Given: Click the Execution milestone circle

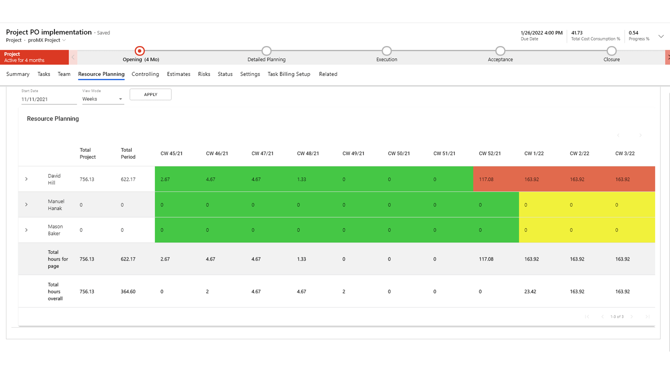Looking at the screenshot, I should coord(386,50).
